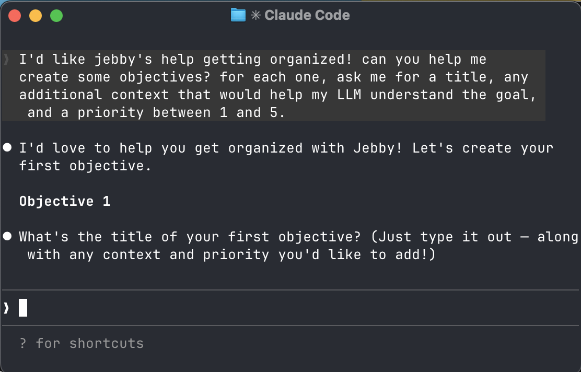Image resolution: width=581 pixels, height=372 pixels.
Task: Click the yellow minimize traffic light button
Action: (34, 16)
